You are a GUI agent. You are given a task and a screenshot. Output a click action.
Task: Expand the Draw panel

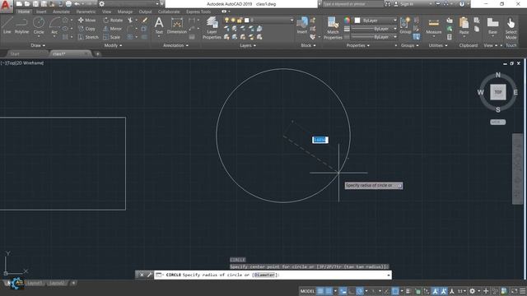(38, 45)
